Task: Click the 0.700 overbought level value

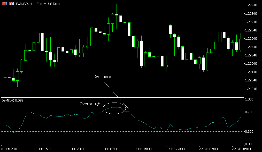Action: click(249, 112)
